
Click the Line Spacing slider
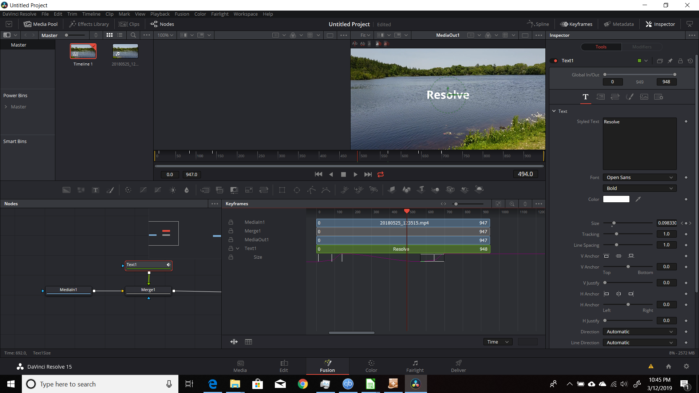pos(628,245)
